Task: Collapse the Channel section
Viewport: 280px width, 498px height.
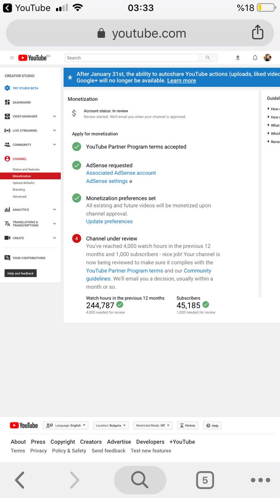Action: tap(19, 159)
